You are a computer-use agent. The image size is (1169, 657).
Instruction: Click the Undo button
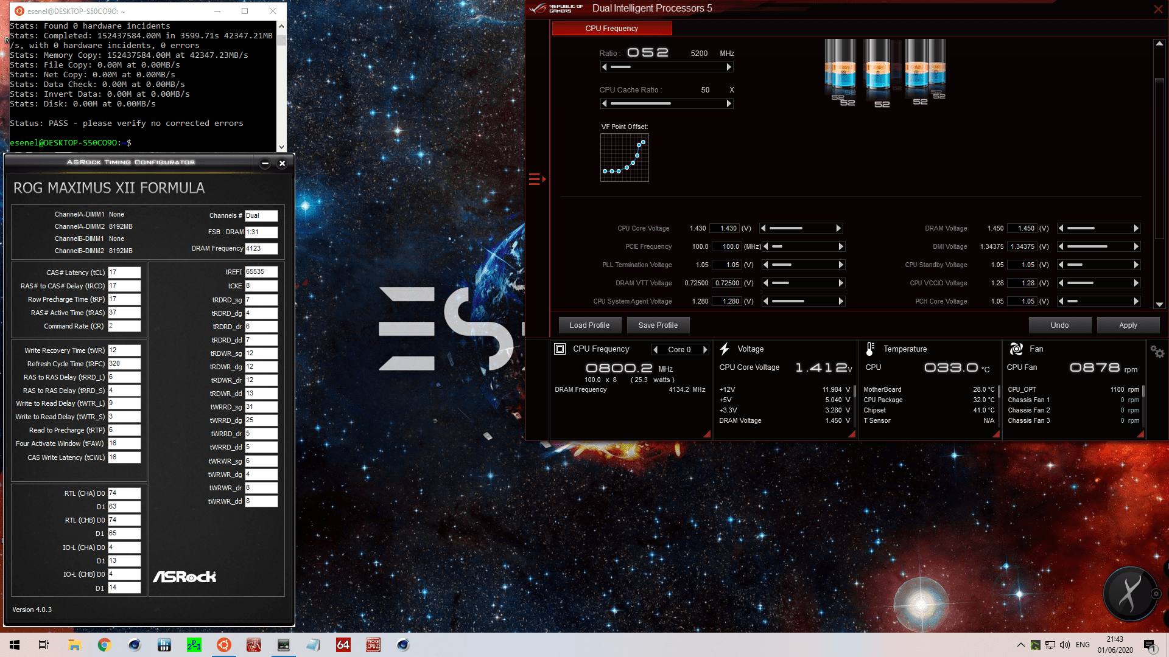pyautogui.click(x=1059, y=325)
